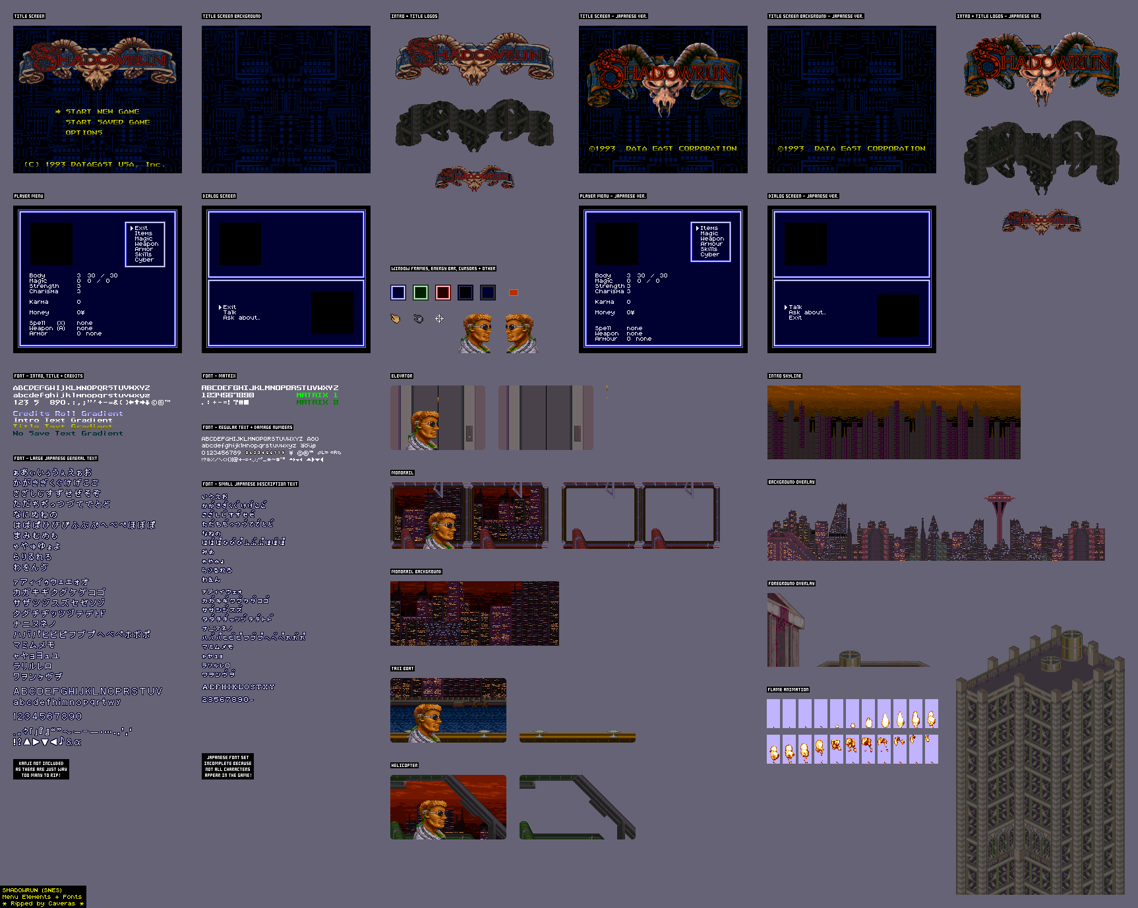Click the 'Karma' stat in English player menu
This screenshot has height=908, width=1138.
39,302
